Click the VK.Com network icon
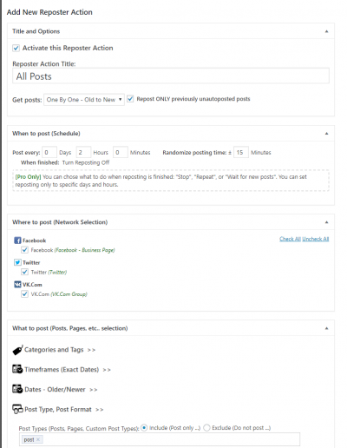This screenshot has width=347, height=448. (17, 284)
